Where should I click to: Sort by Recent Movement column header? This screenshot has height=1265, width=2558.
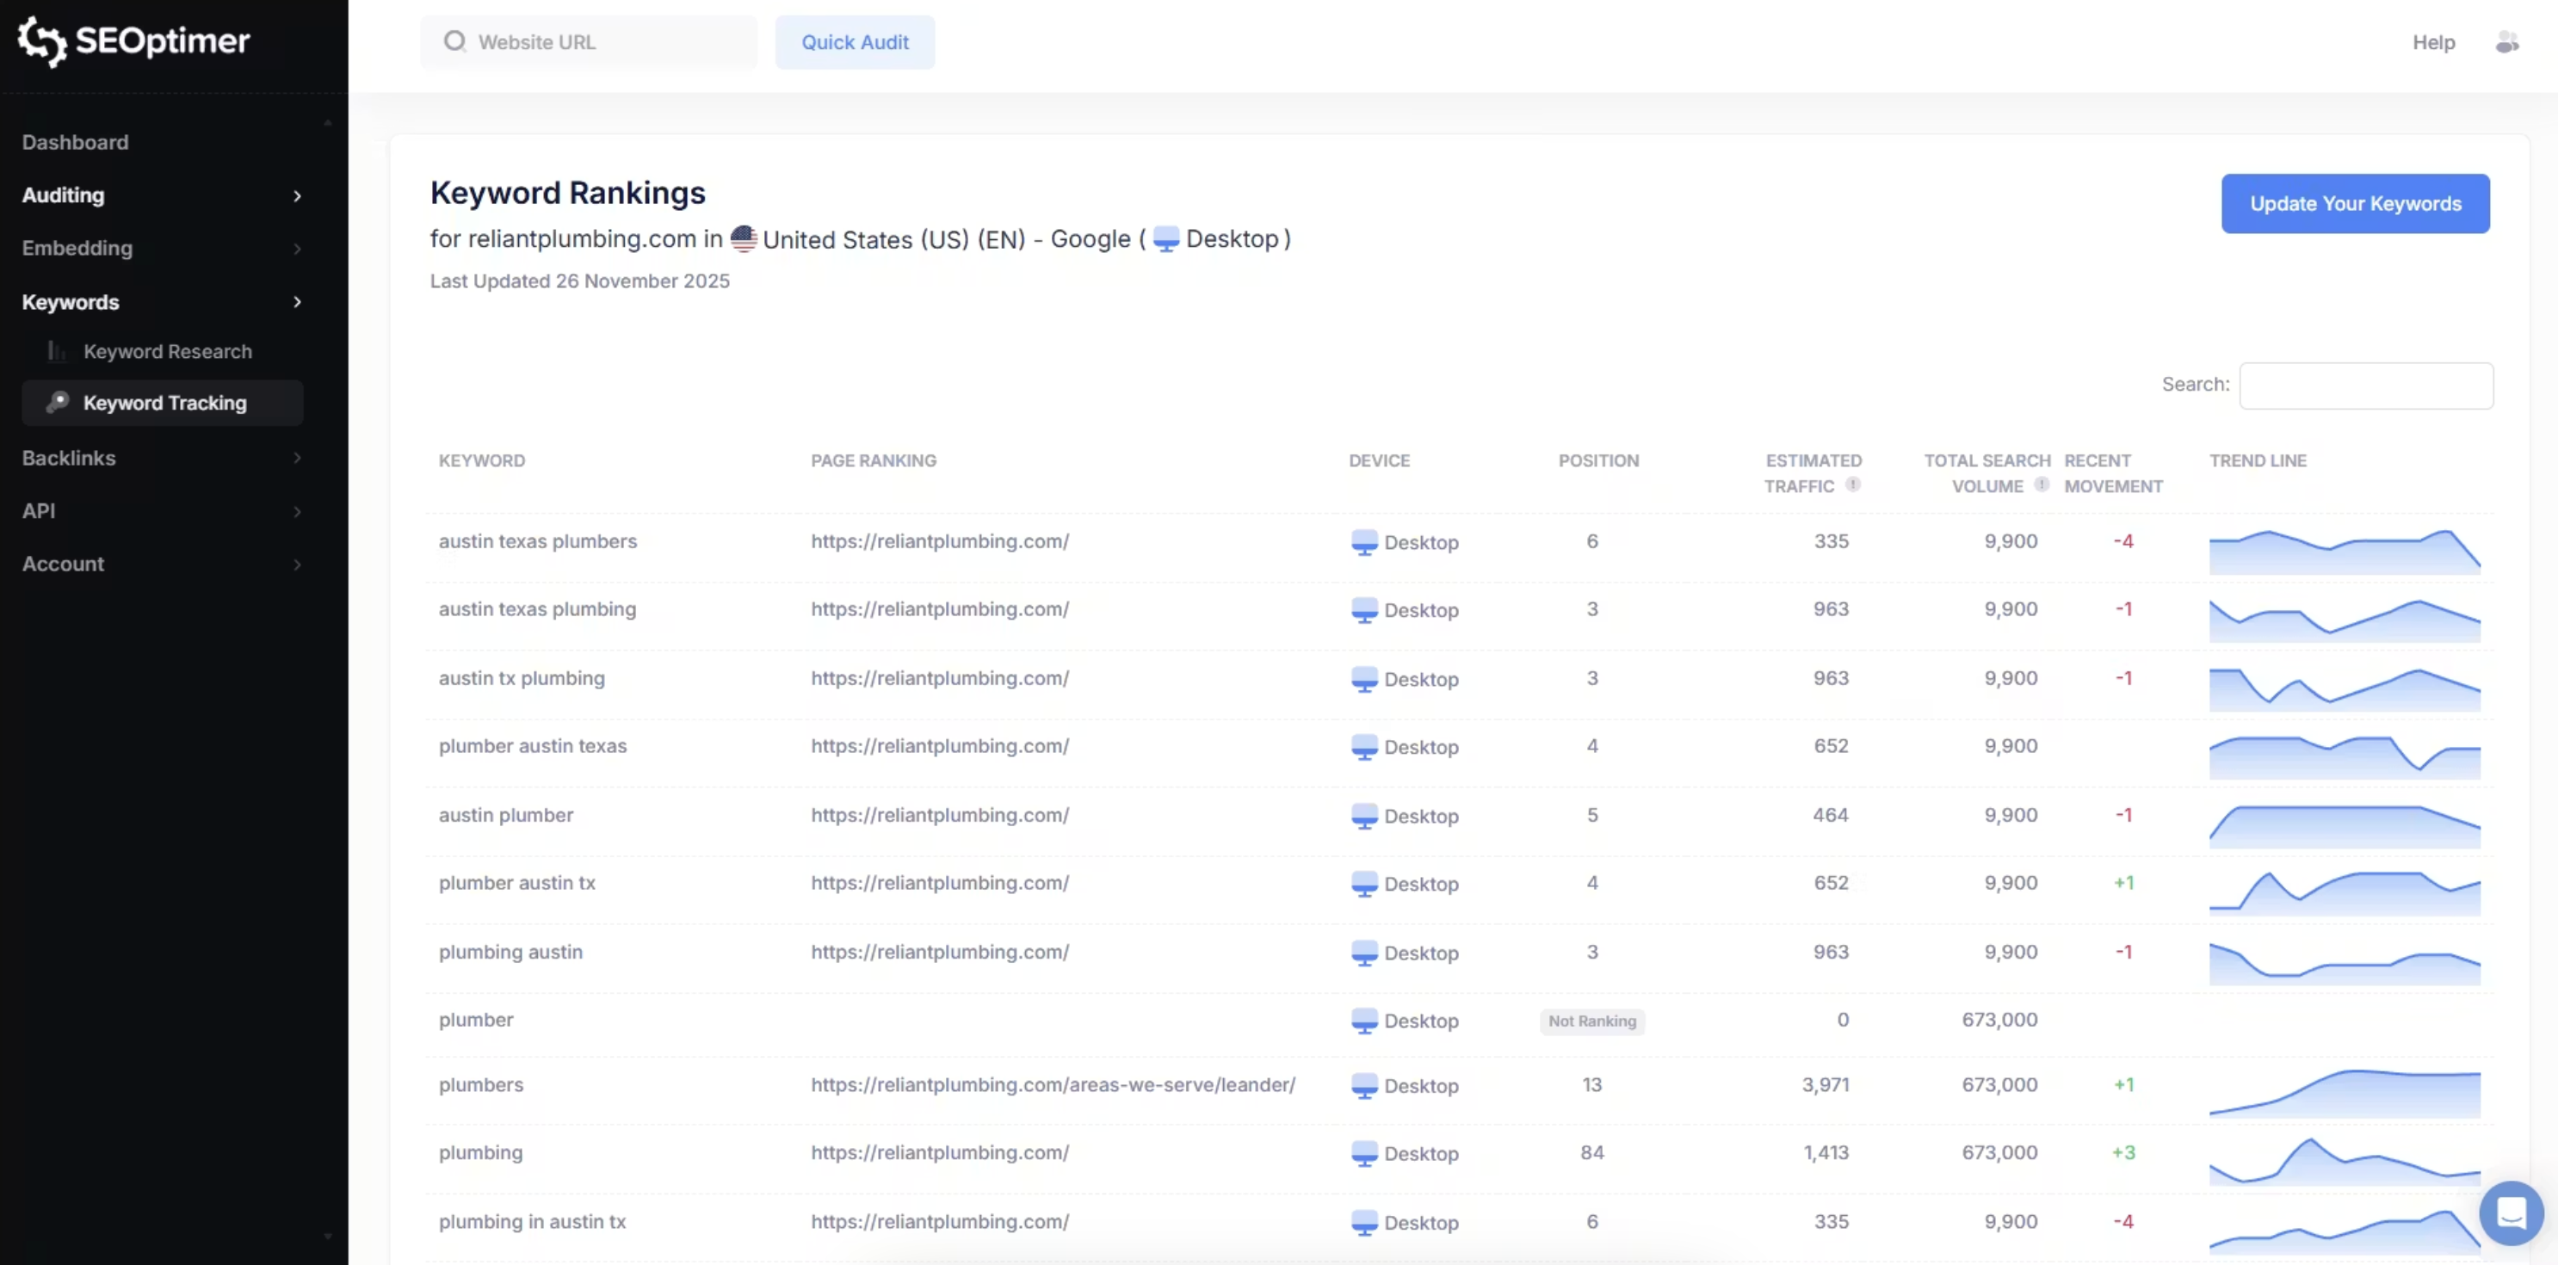2113,473
